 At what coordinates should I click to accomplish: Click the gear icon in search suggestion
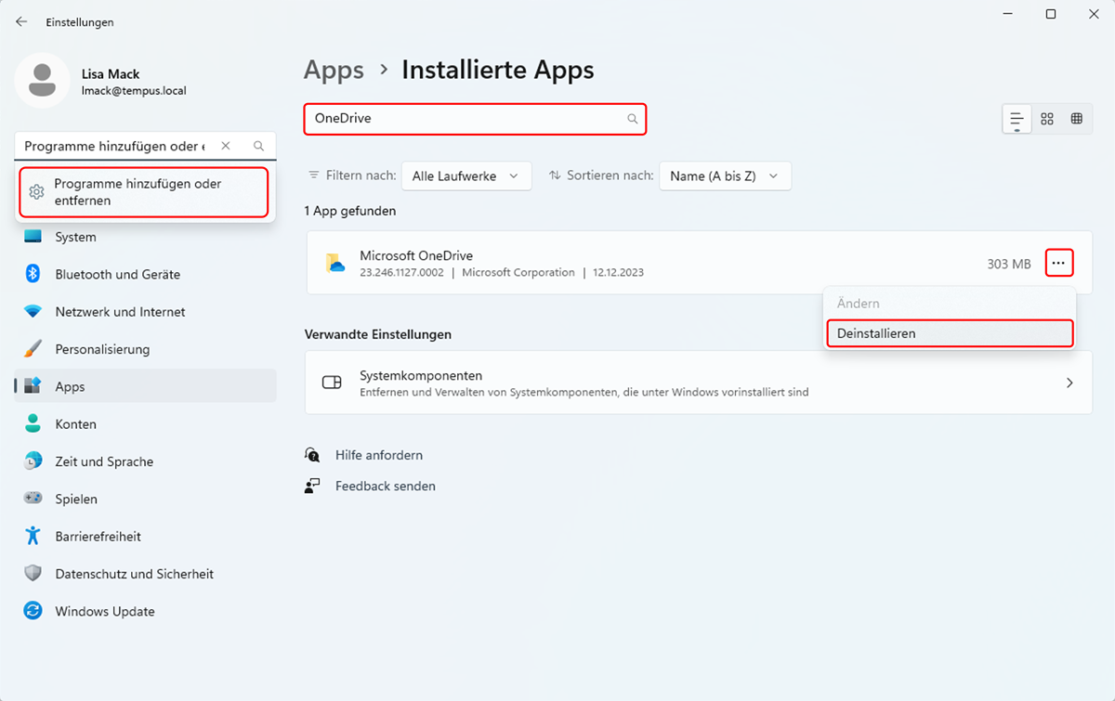point(37,192)
